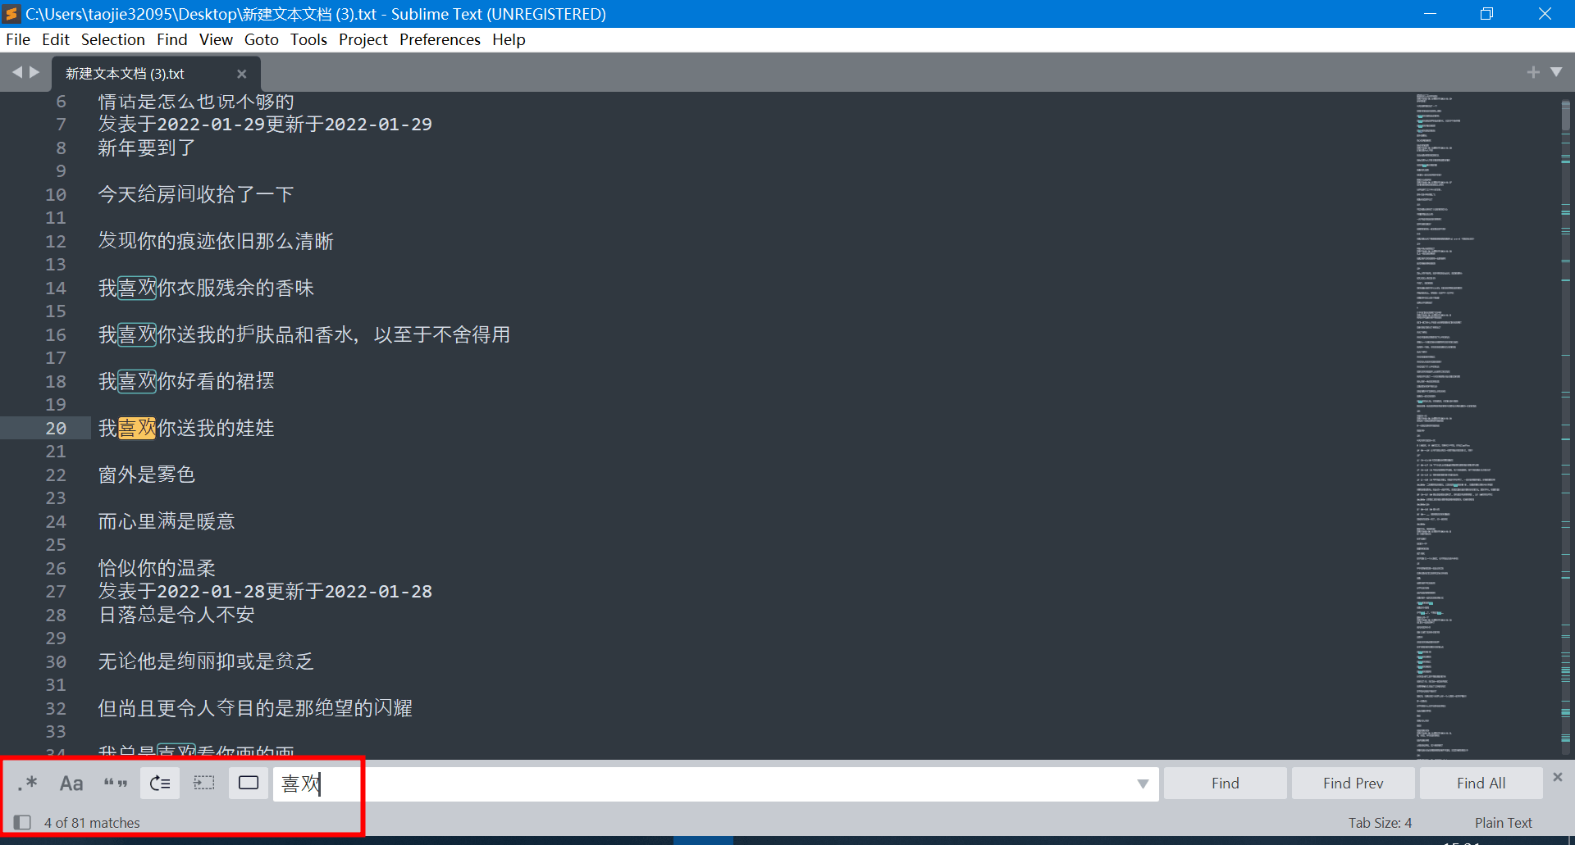Open the File menu
This screenshot has width=1575, height=845.
click(x=18, y=39)
